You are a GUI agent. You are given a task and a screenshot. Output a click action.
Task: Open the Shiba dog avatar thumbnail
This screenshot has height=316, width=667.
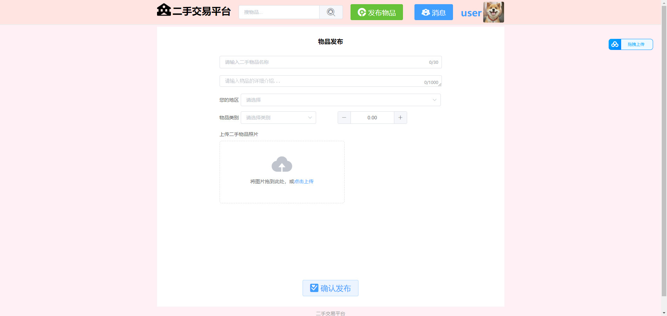click(x=494, y=12)
